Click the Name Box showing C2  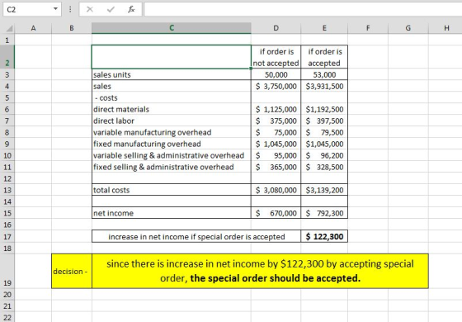point(32,9)
